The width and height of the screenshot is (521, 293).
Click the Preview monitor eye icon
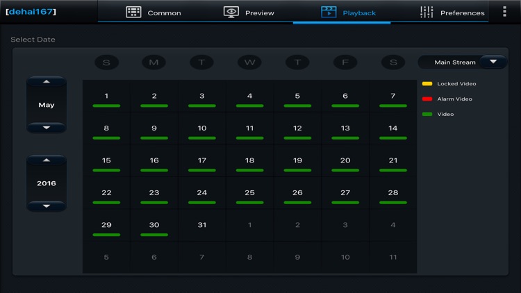pyautogui.click(x=231, y=12)
